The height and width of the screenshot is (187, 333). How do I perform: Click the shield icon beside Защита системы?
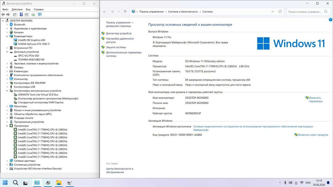point(103,47)
